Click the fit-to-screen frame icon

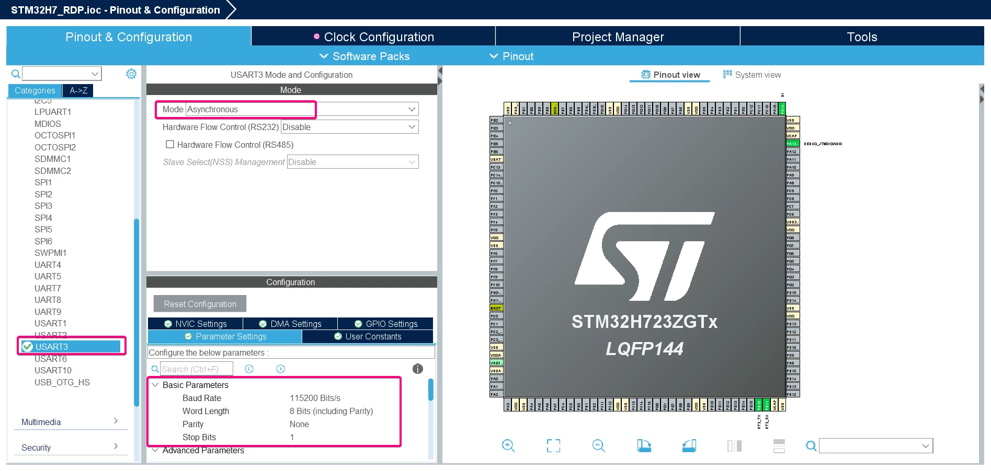[553, 445]
